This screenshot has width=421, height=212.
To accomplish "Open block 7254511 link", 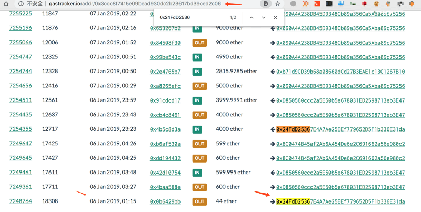I will (x=21, y=100).
